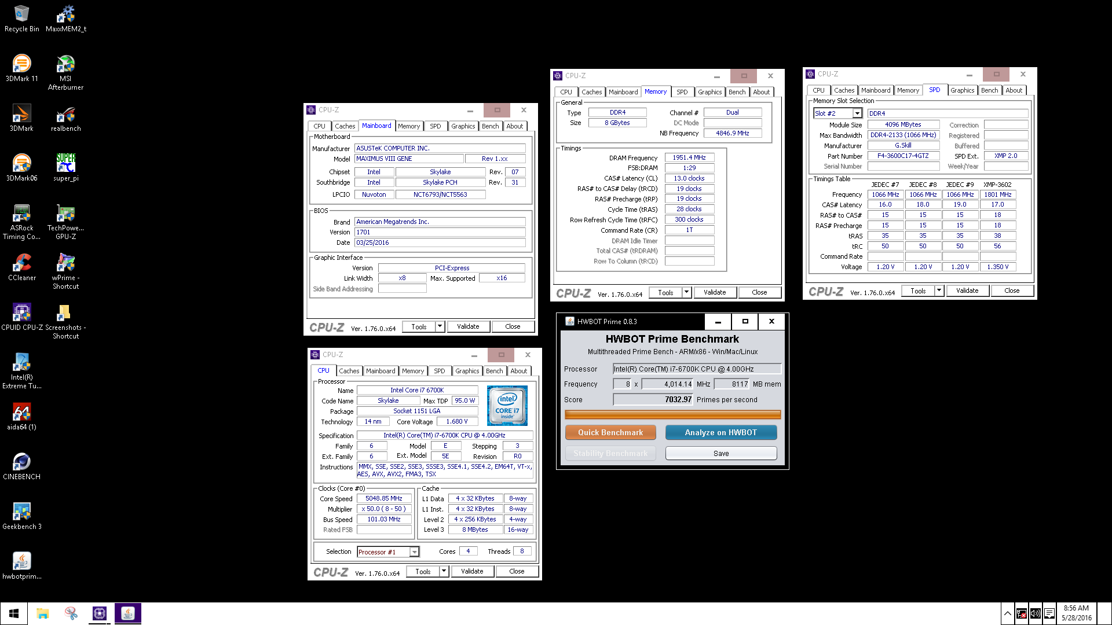This screenshot has width=1112, height=625.
Task: Select the 3DMark 11 desktop icon
Action: click(x=21, y=68)
